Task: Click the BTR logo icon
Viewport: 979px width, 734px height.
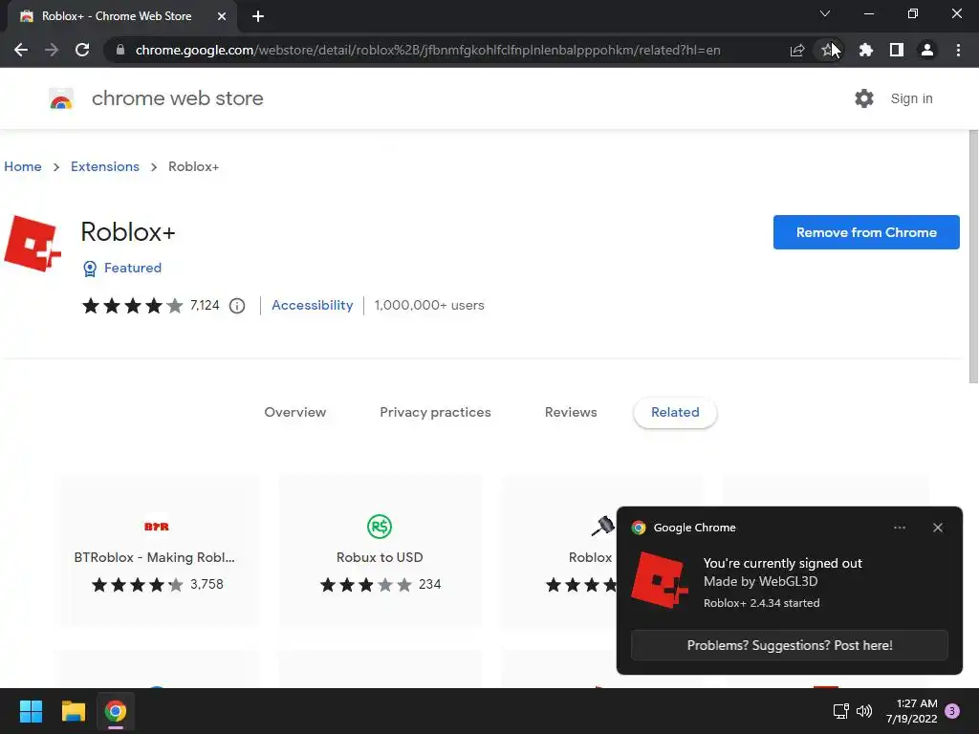Action: coord(156,527)
